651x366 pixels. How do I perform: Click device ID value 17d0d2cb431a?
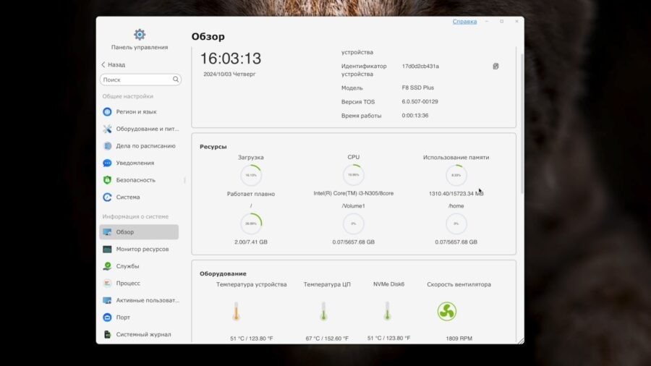click(420, 67)
